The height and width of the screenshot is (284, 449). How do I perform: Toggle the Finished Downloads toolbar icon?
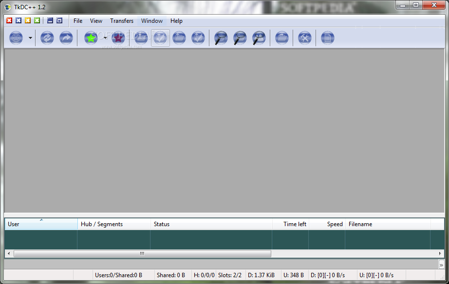160,38
